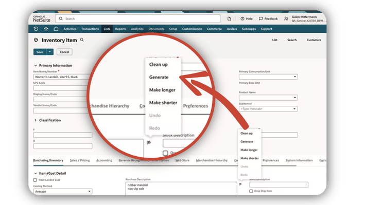Viewport: 366px width, 205px height.
Task: Go to the Home icon
Action: pyautogui.click(x=56, y=29)
